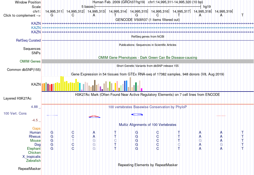Select the SNPs track label
The height and width of the screenshot is (175, 254).
click(36, 53)
